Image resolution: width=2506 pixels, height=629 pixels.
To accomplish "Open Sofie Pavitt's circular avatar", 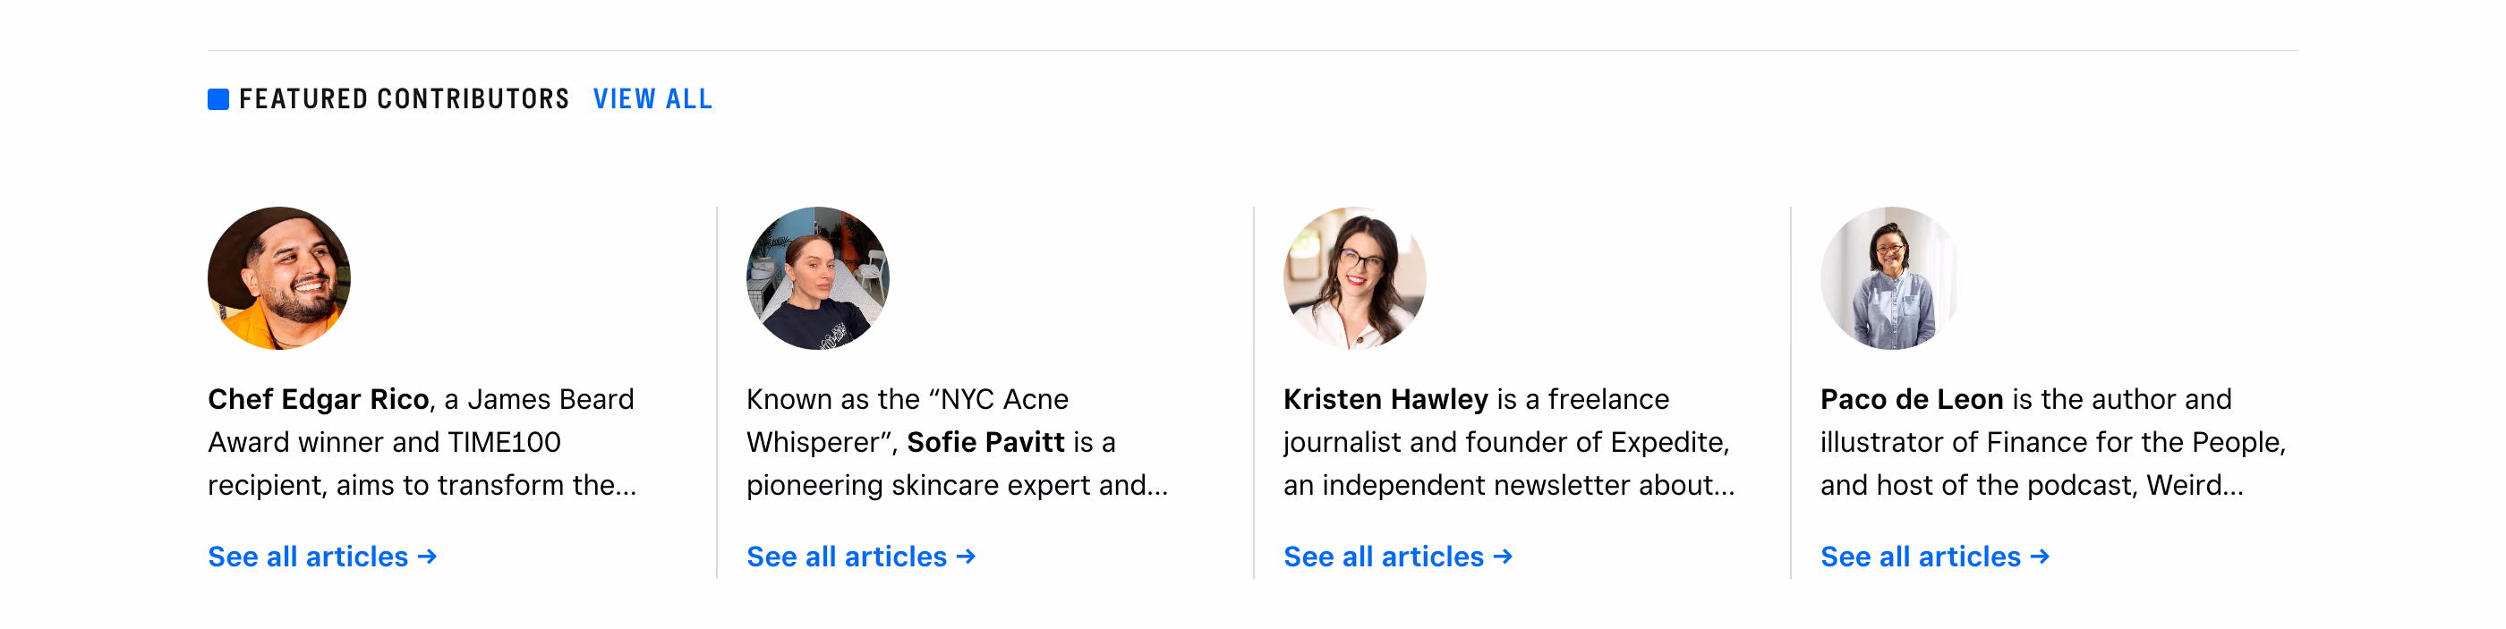I will (x=817, y=278).
